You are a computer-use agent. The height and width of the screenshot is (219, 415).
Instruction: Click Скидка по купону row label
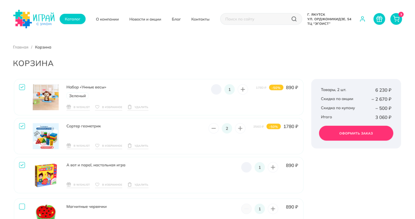[338, 108]
